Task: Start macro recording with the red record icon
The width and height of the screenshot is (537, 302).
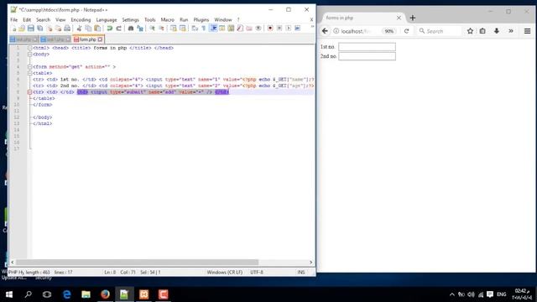Action: [x=270, y=29]
